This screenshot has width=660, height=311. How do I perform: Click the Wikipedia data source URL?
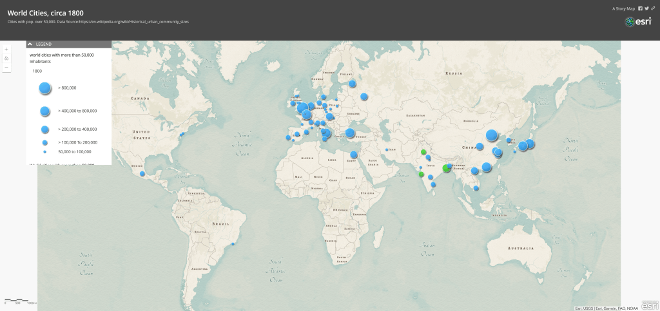[135, 22]
